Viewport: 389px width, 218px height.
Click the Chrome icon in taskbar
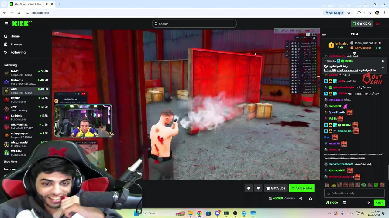point(199,213)
